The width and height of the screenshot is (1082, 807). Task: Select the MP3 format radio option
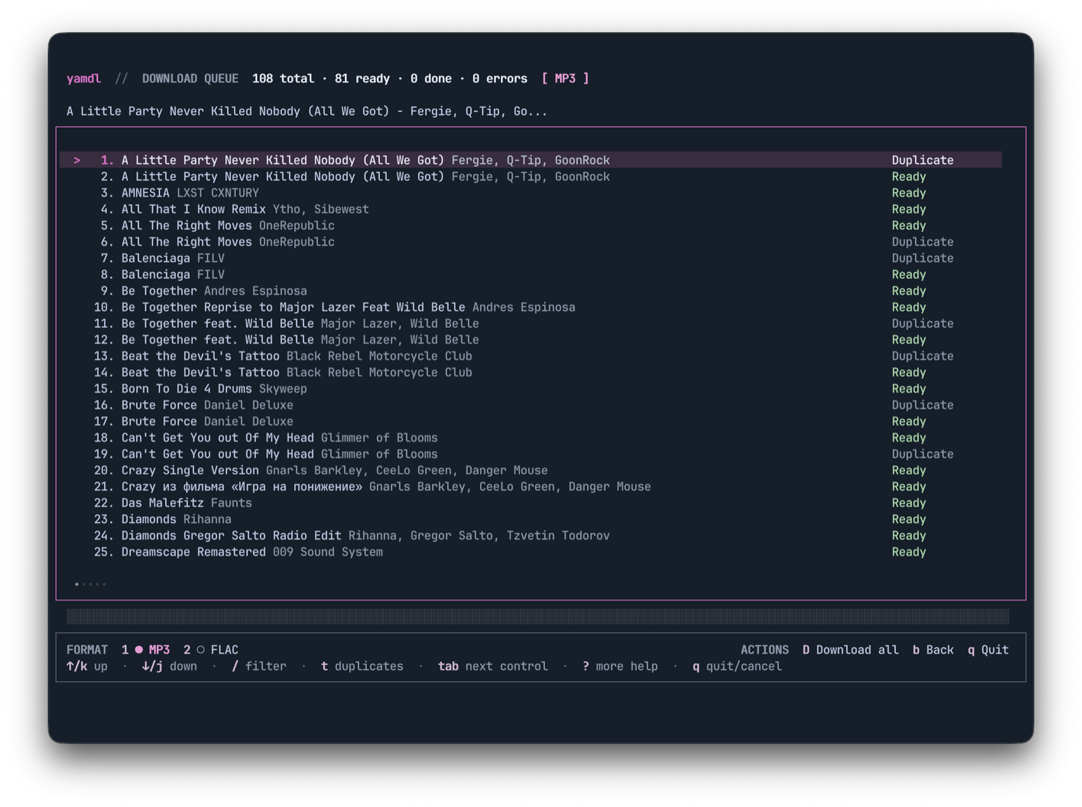[146, 650]
